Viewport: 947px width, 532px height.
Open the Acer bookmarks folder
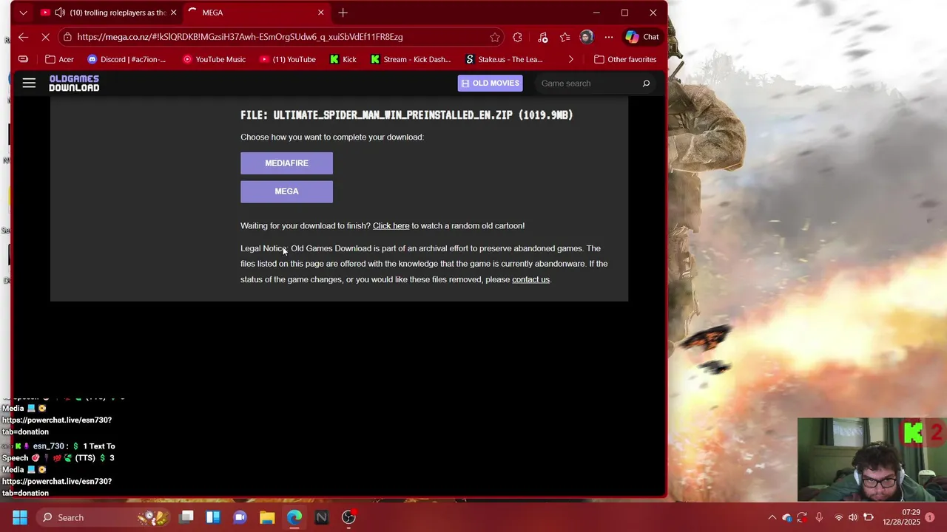(x=59, y=59)
